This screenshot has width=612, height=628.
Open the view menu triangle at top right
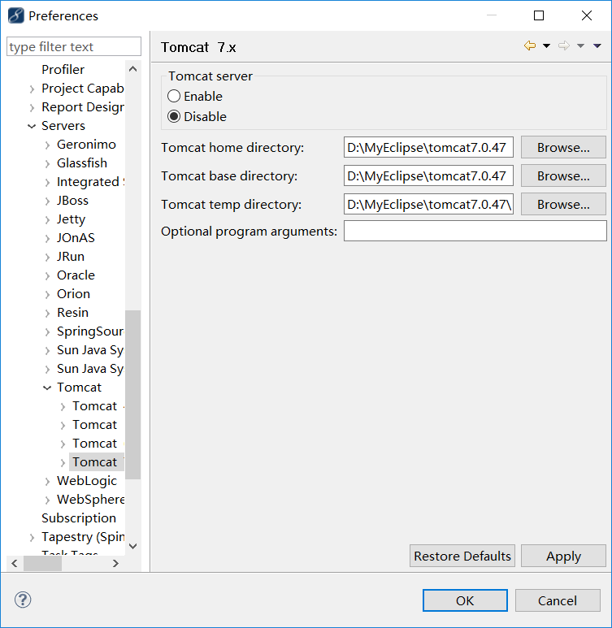tap(597, 46)
